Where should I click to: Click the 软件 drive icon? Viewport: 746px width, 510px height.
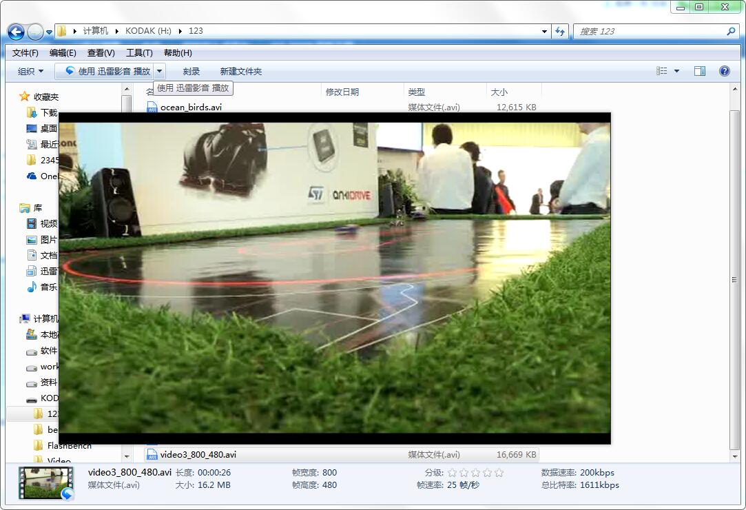coord(32,351)
